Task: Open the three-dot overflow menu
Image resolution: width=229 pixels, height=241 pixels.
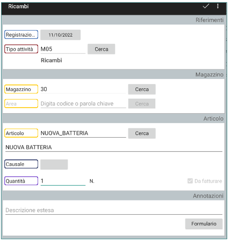Action: point(218,6)
